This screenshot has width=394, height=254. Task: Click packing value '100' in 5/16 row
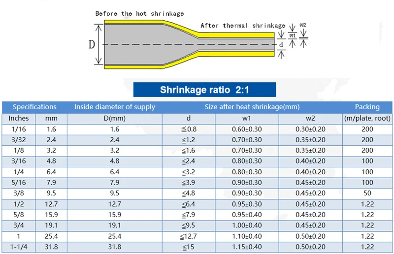[x=367, y=183]
